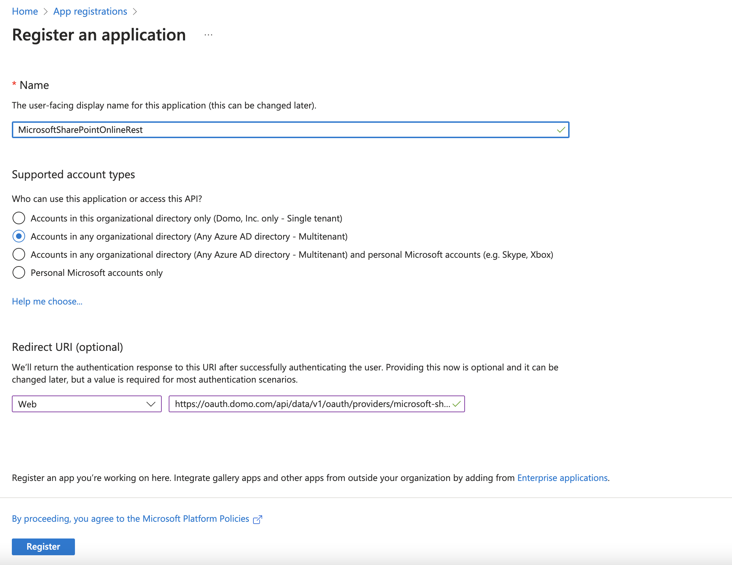Image resolution: width=732 pixels, height=565 pixels.
Task: Click the Register button
Action: coord(43,547)
